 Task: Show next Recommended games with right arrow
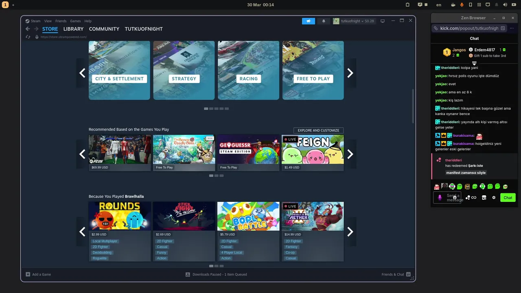(x=350, y=154)
